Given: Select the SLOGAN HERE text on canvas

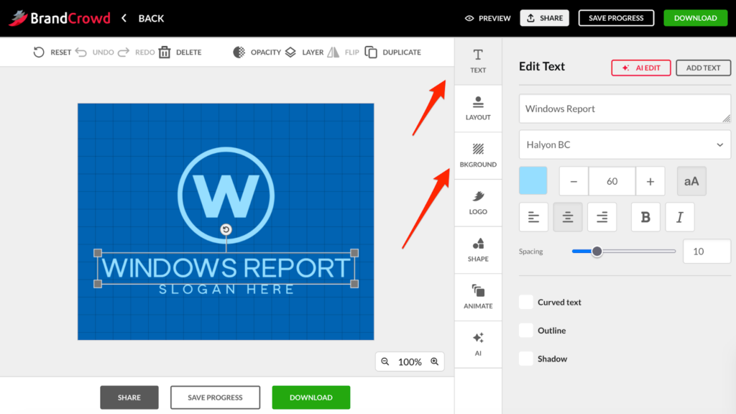Looking at the screenshot, I should [226, 290].
